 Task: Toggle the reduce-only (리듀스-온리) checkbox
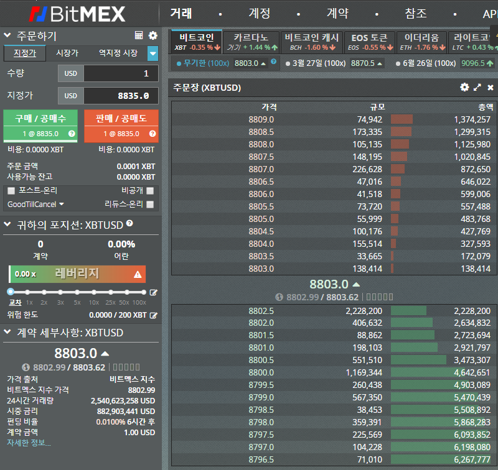click(150, 205)
